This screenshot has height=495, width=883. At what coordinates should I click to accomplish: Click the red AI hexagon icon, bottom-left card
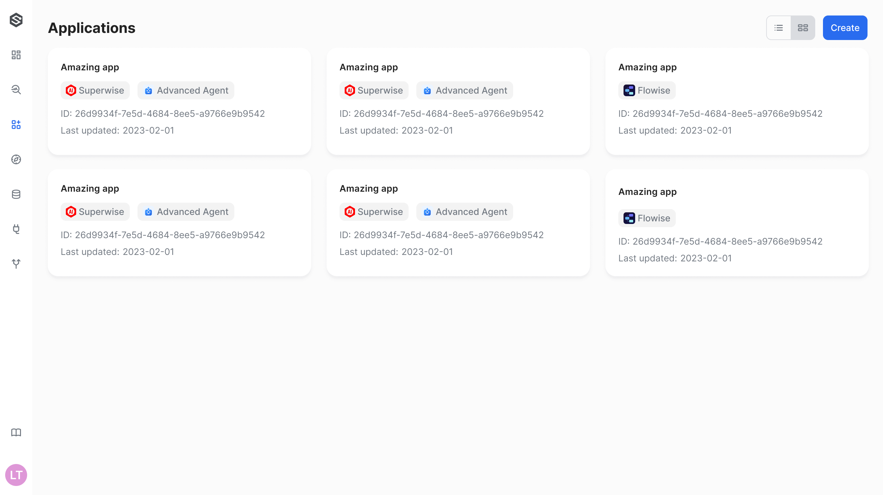71,212
